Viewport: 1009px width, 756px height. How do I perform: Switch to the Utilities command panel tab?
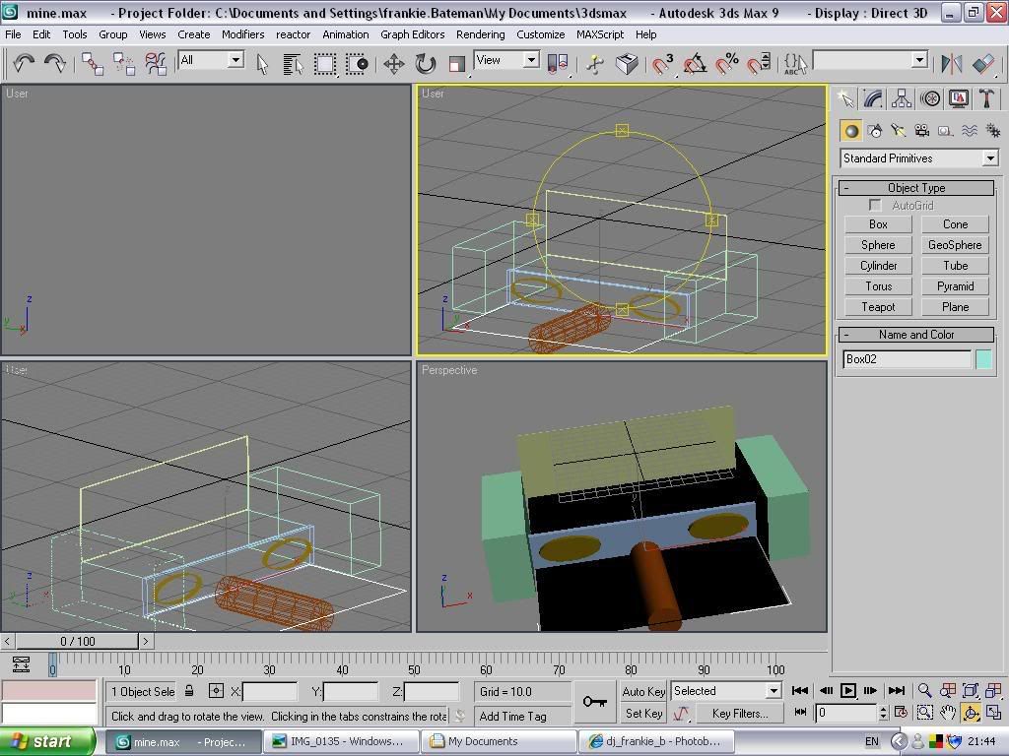pyautogui.click(x=986, y=99)
